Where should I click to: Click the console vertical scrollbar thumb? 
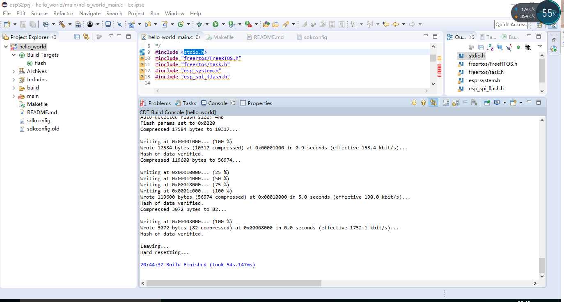click(542, 265)
